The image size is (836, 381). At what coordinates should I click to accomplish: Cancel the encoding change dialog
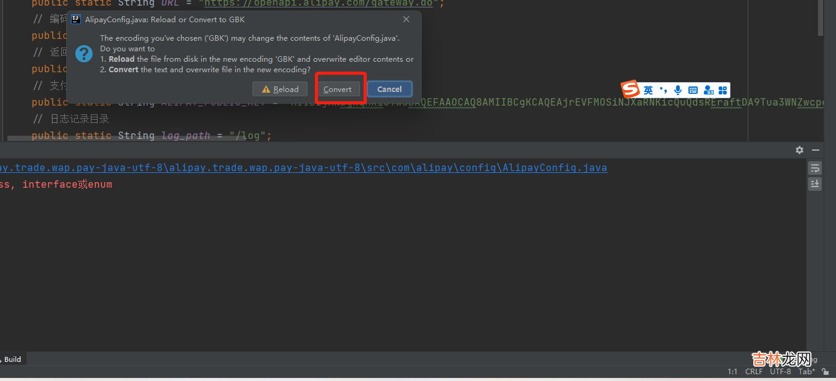(x=389, y=89)
